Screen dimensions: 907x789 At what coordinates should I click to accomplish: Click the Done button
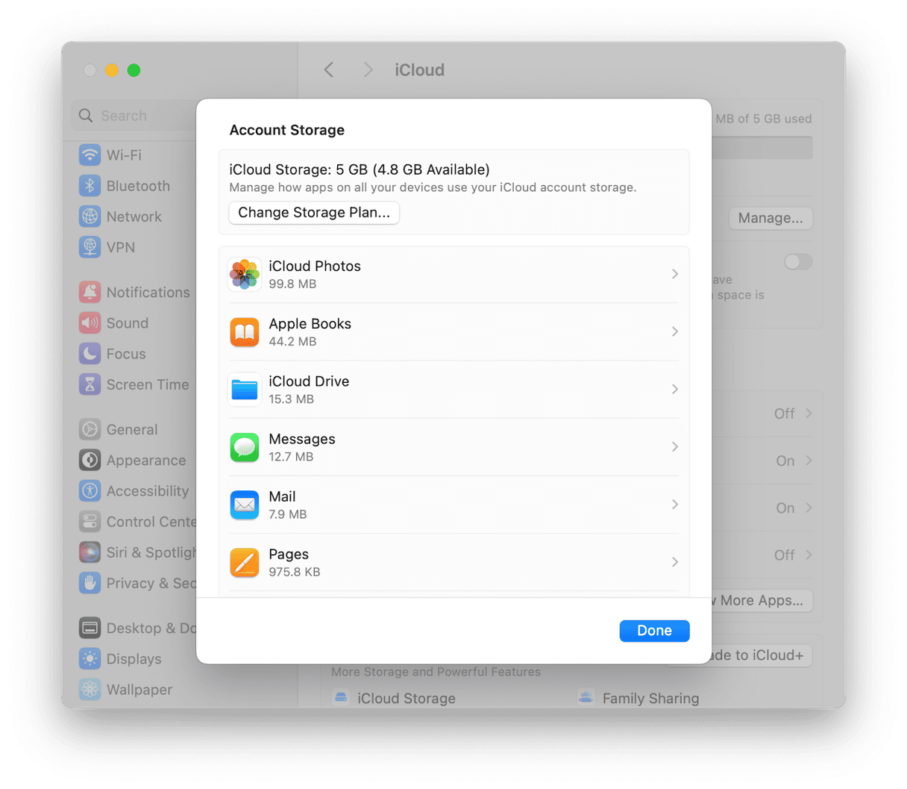coord(654,631)
